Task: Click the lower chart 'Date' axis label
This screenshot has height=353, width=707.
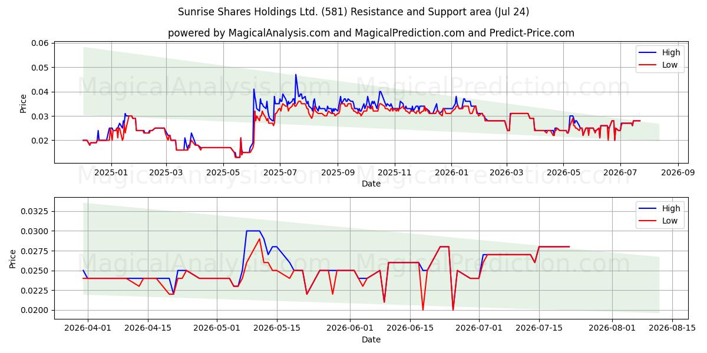Action: click(x=371, y=339)
